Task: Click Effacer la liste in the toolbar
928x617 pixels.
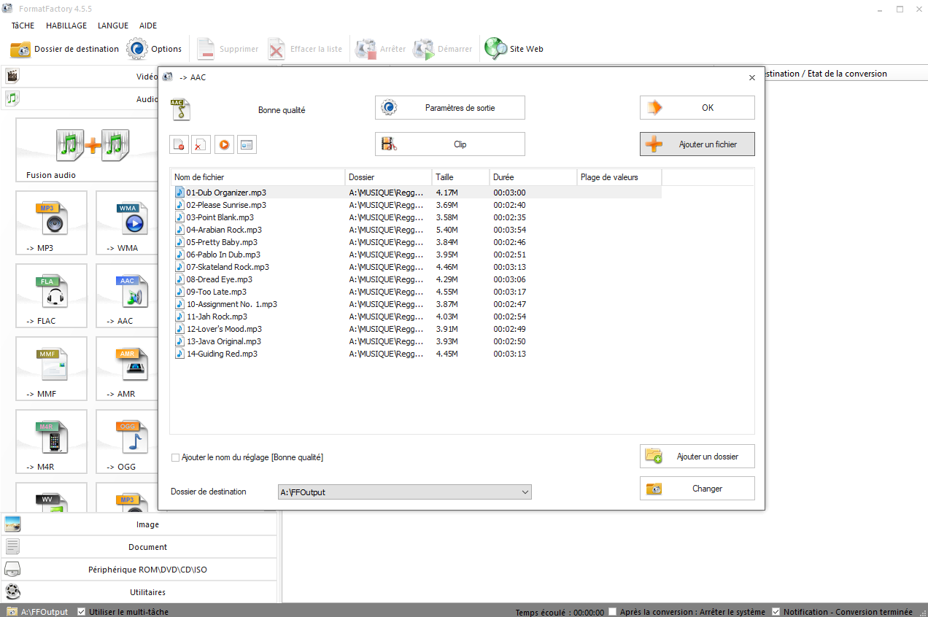Action: point(304,49)
